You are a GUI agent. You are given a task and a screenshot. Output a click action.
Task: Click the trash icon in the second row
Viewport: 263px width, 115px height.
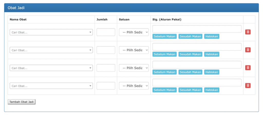248,50
